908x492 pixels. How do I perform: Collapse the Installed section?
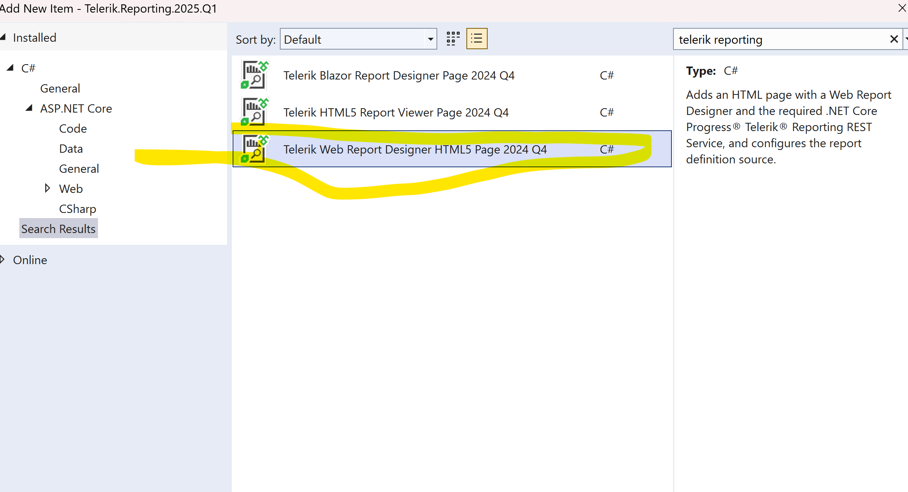pyautogui.click(x=3, y=37)
